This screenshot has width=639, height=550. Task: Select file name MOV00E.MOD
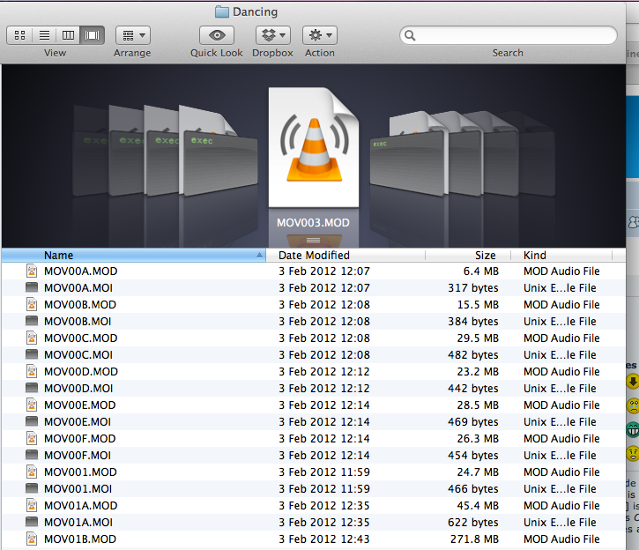(x=80, y=405)
